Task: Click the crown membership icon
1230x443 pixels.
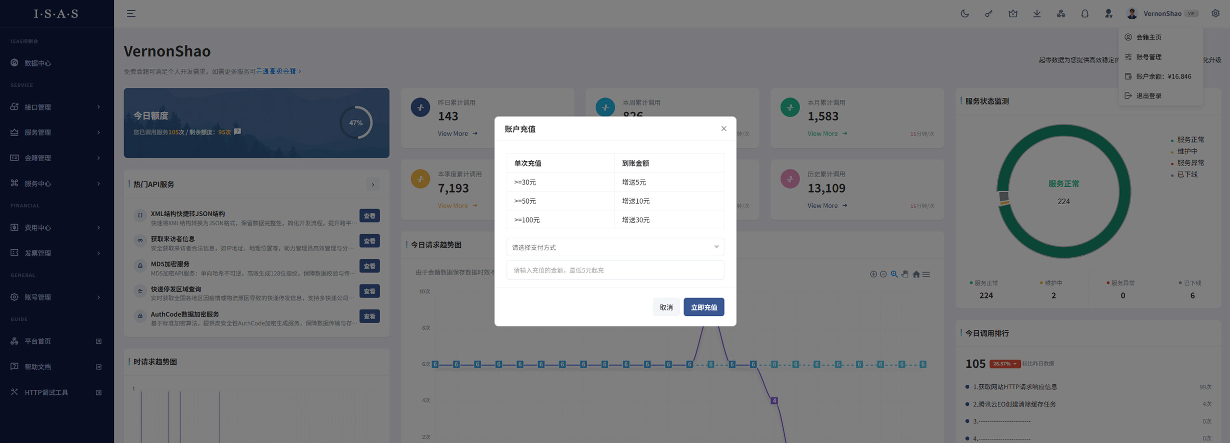Action: 1013,13
